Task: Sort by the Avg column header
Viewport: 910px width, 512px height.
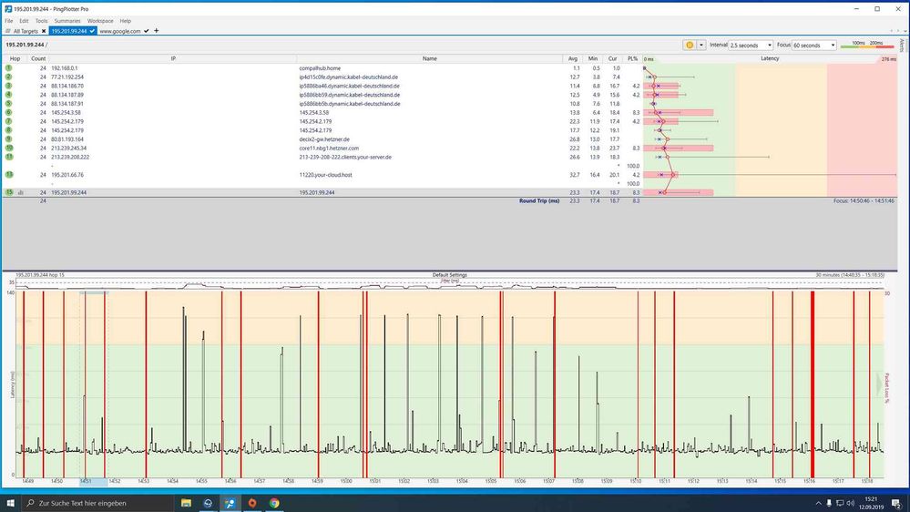Action: [x=573, y=59]
